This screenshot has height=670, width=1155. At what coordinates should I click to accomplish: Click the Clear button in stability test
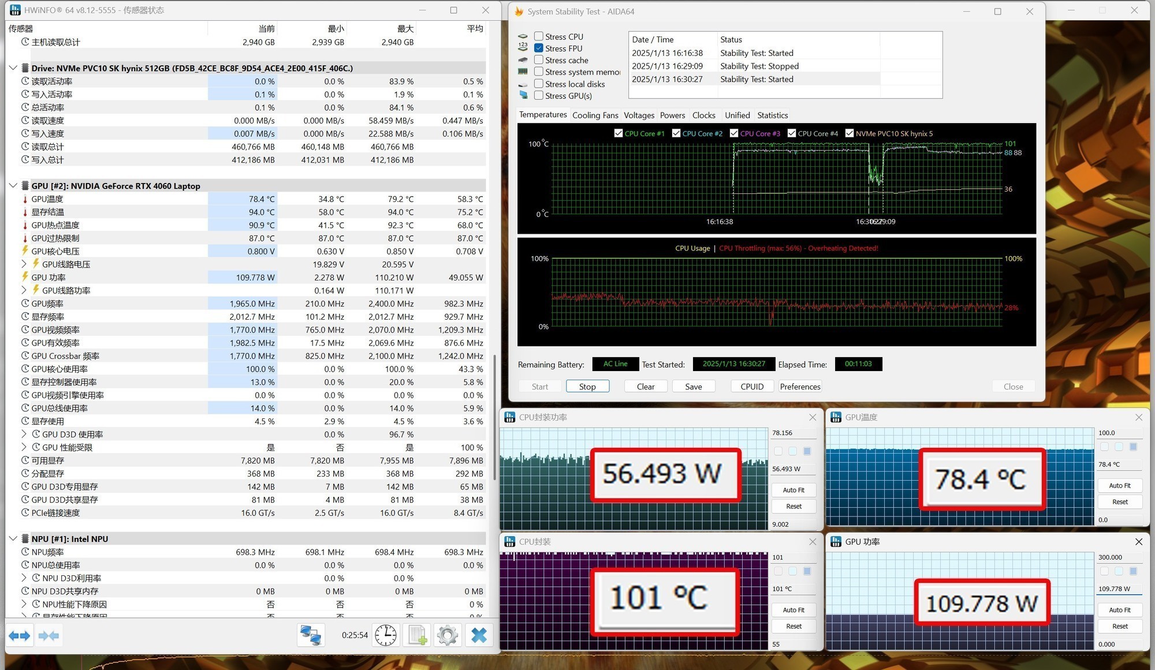point(644,387)
